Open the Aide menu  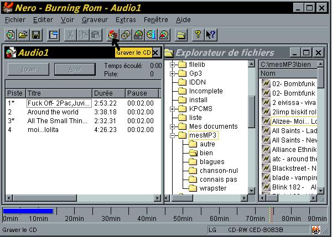(183, 20)
